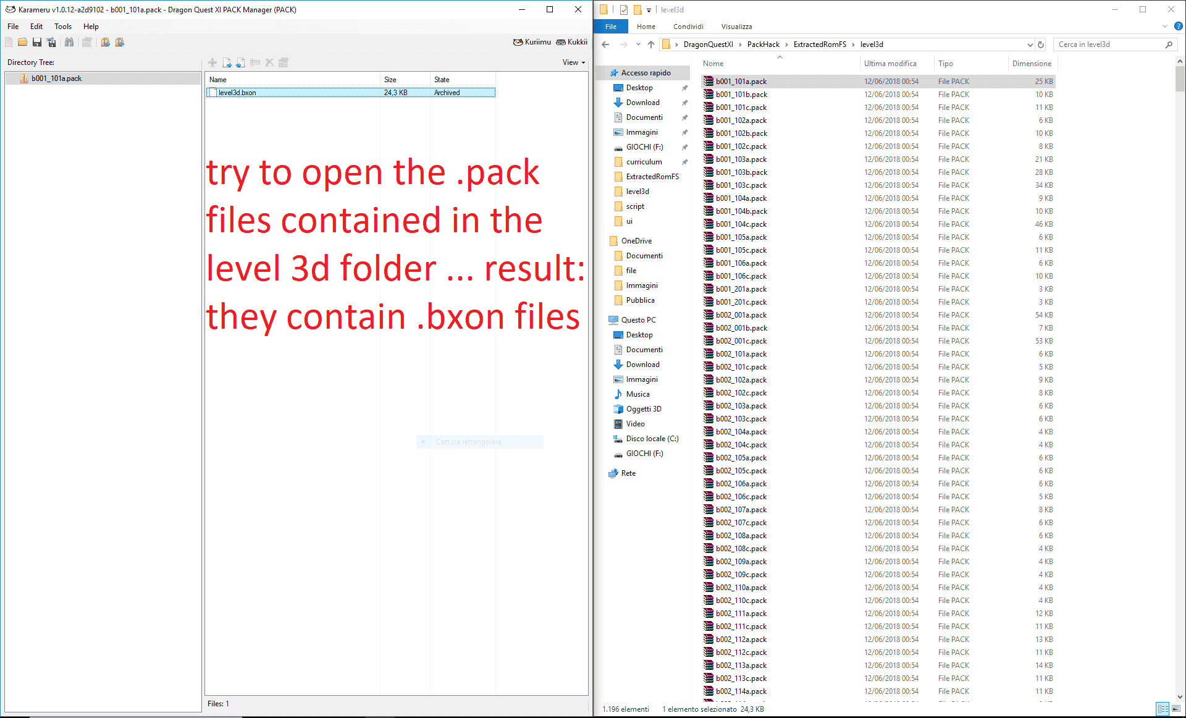
Task: Click the Explorer scrollbar down arrow
Action: tap(1180, 696)
